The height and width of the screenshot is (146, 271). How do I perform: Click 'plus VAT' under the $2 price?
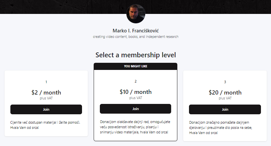[x=46, y=98]
